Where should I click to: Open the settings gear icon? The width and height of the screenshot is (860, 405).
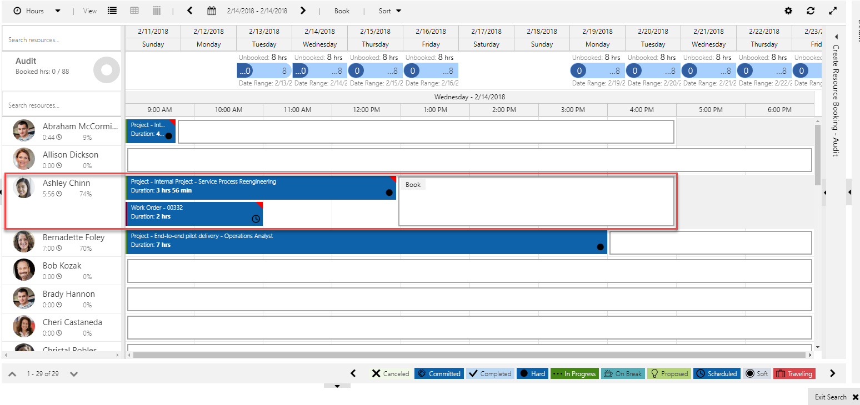click(788, 11)
